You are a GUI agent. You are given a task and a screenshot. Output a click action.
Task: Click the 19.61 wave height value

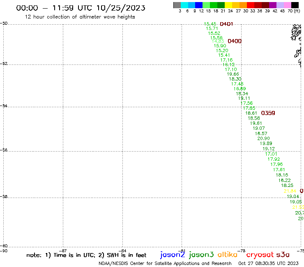tap(256, 123)
